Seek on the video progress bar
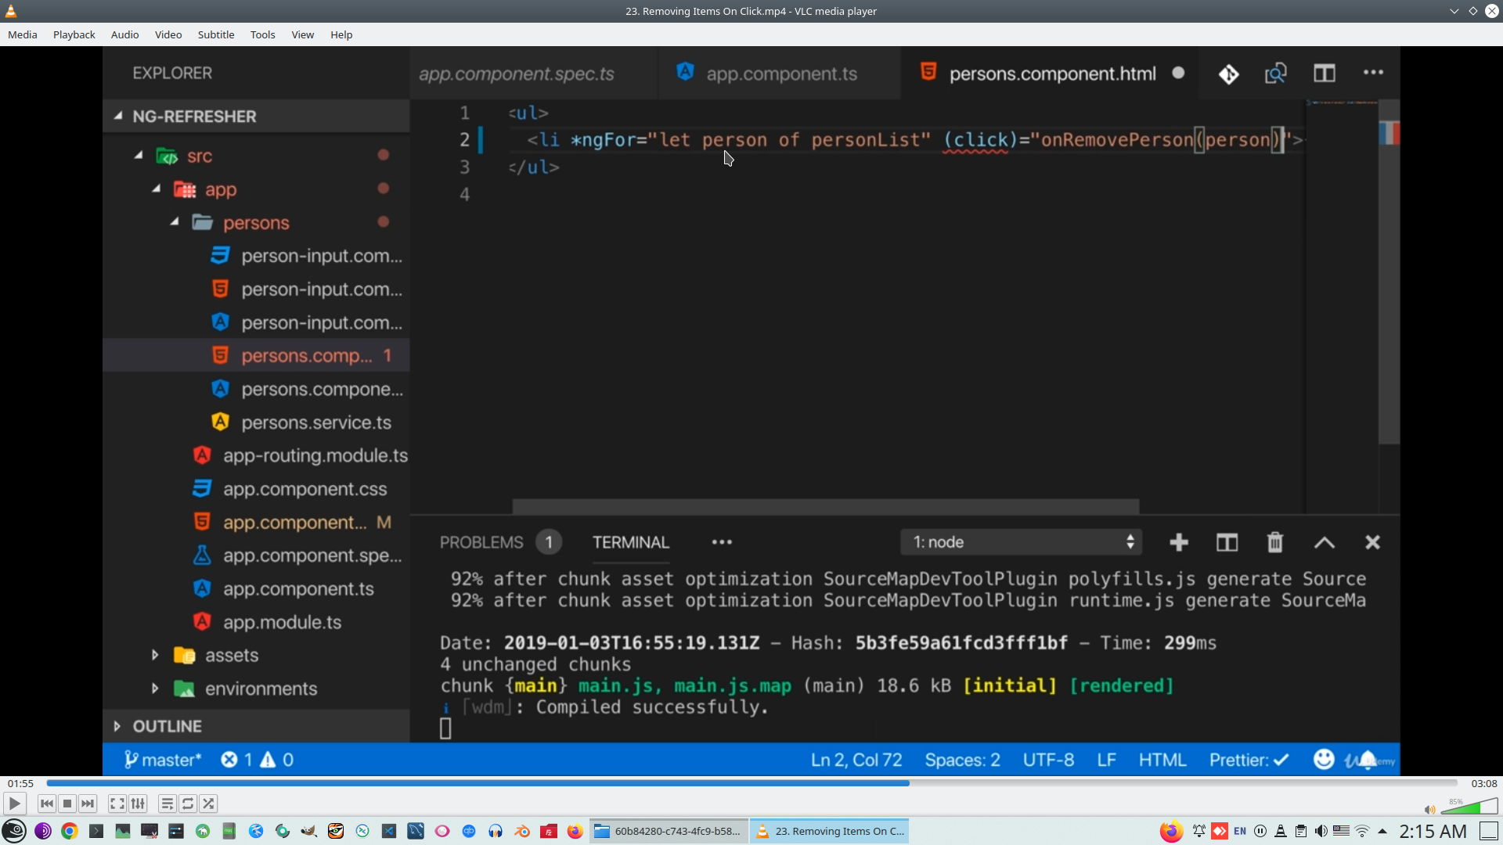Screen dimensions: 1503x845 (751, 783)
